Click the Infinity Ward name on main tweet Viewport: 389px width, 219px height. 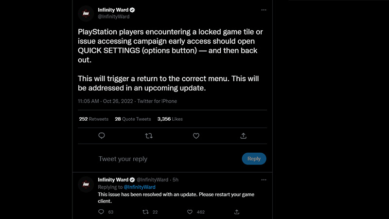[113, 10]
